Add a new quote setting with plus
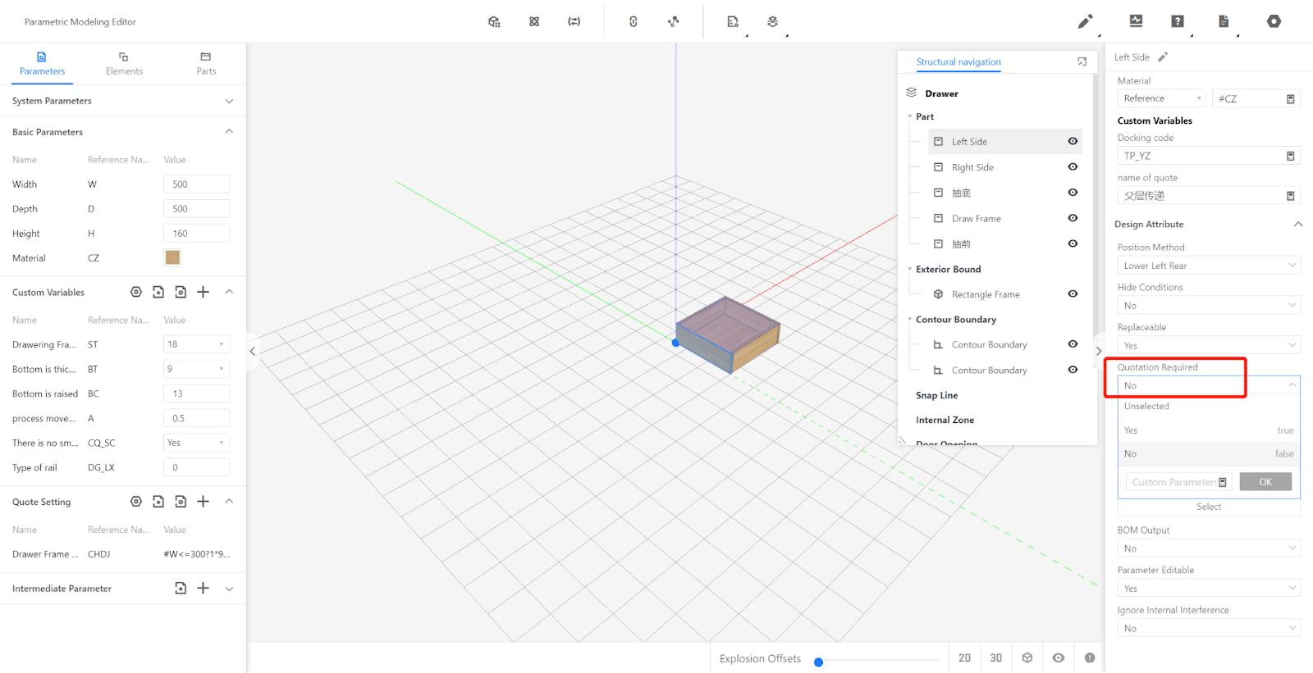This screenshot has width=1313, height=673. tap(204, 502)
